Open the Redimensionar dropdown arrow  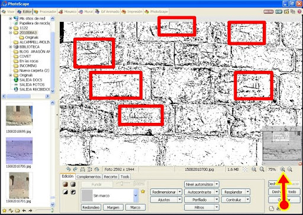pos(180,192)
